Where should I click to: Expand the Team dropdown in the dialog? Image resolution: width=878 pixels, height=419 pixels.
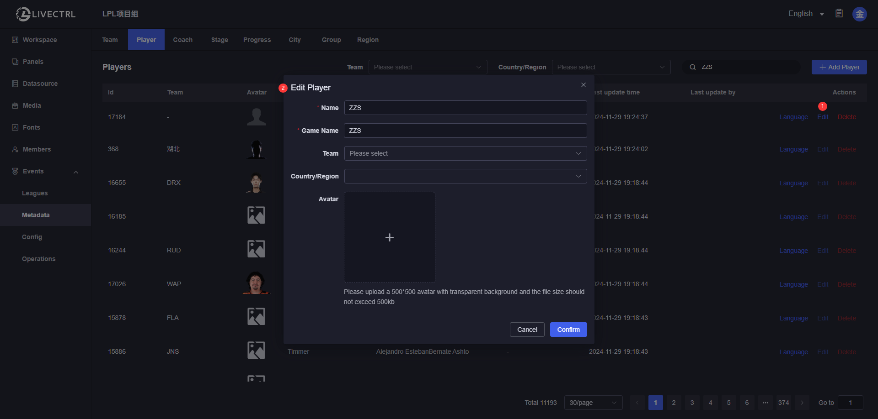click(465, 153)
